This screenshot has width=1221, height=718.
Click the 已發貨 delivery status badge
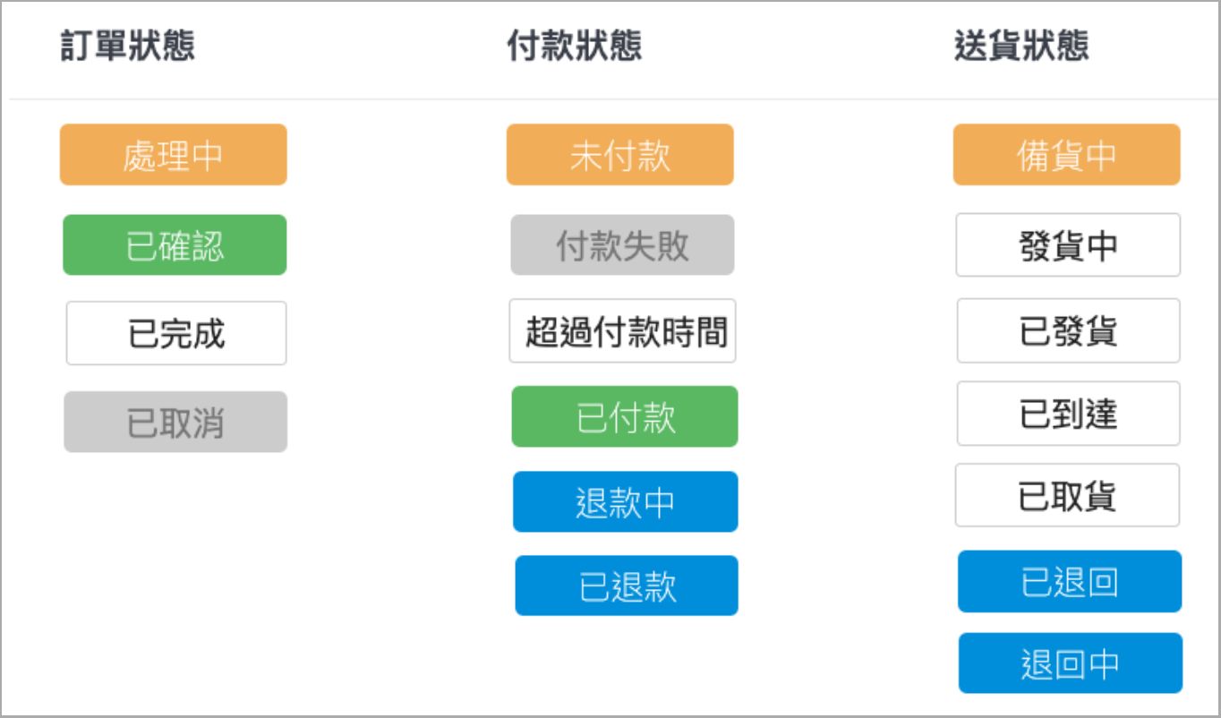point(1068,331)
